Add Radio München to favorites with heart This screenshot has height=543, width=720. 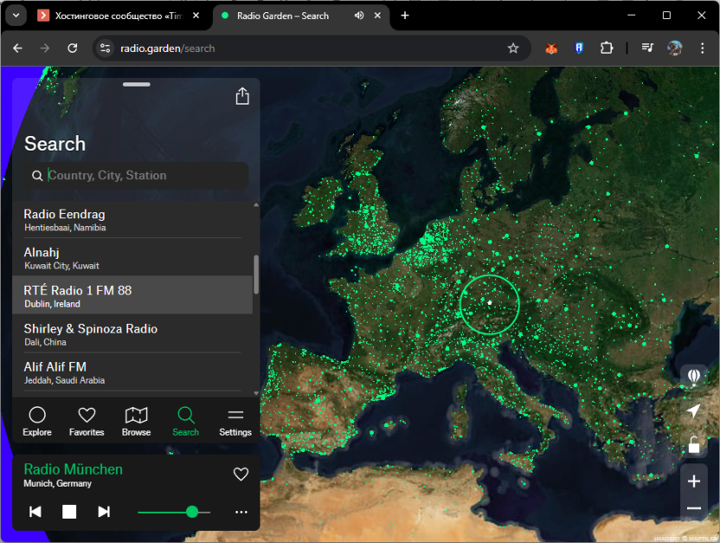point(241,474)
